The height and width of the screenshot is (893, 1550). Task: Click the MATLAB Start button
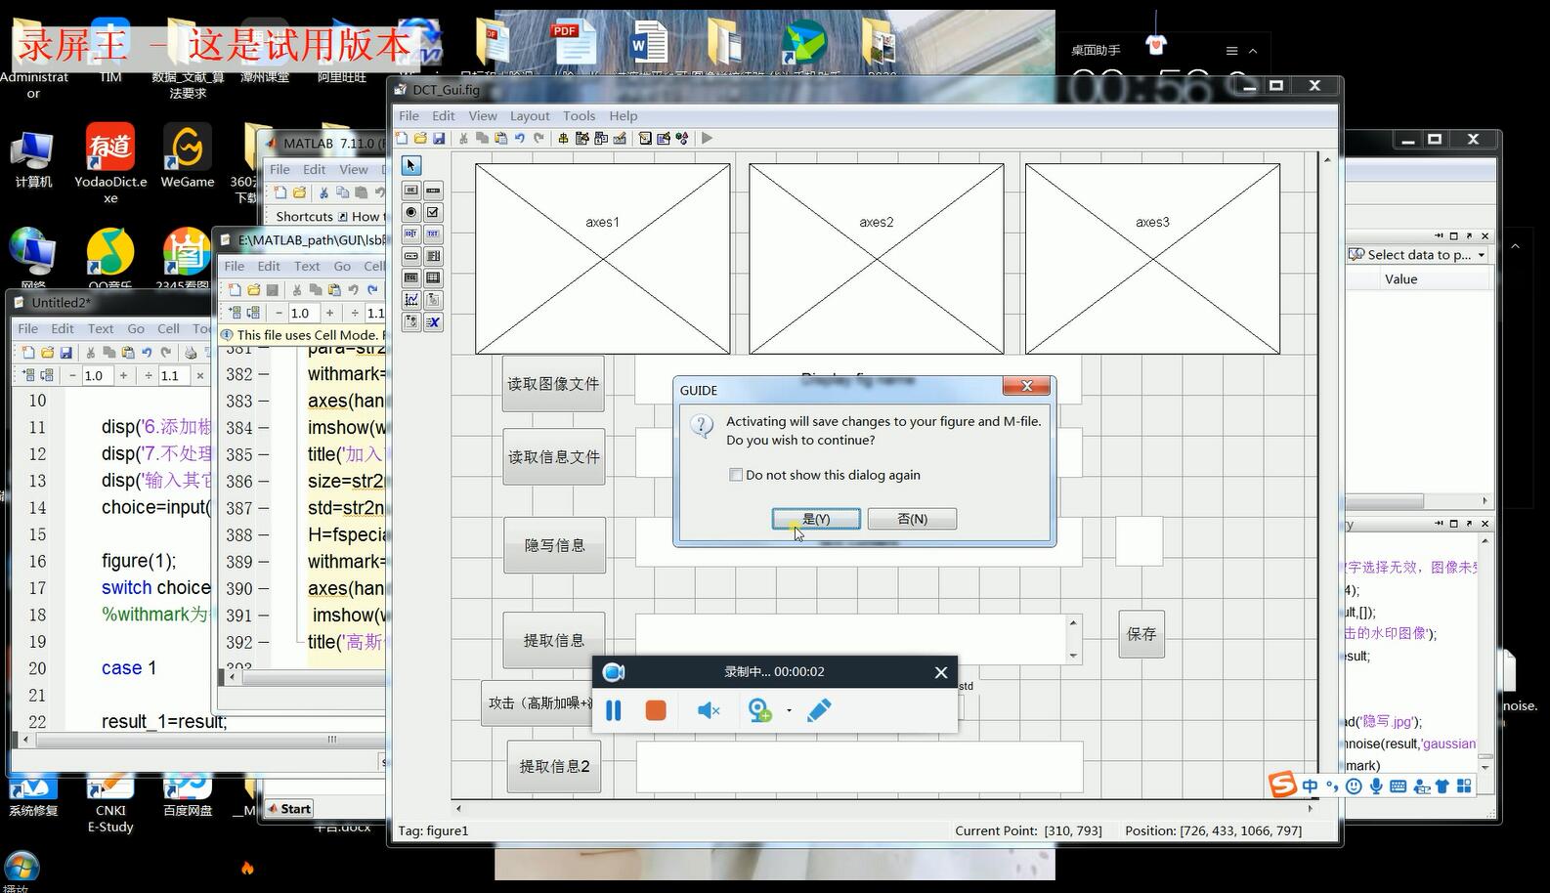(x=288, y=808)
